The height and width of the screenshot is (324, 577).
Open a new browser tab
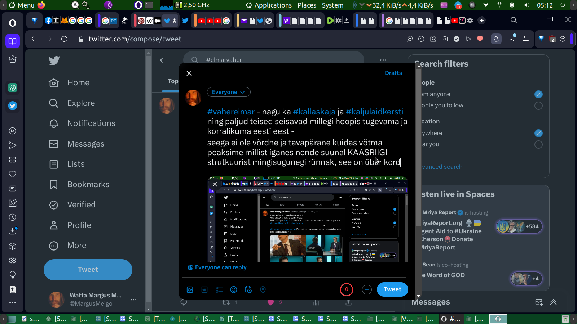point(482,21)
